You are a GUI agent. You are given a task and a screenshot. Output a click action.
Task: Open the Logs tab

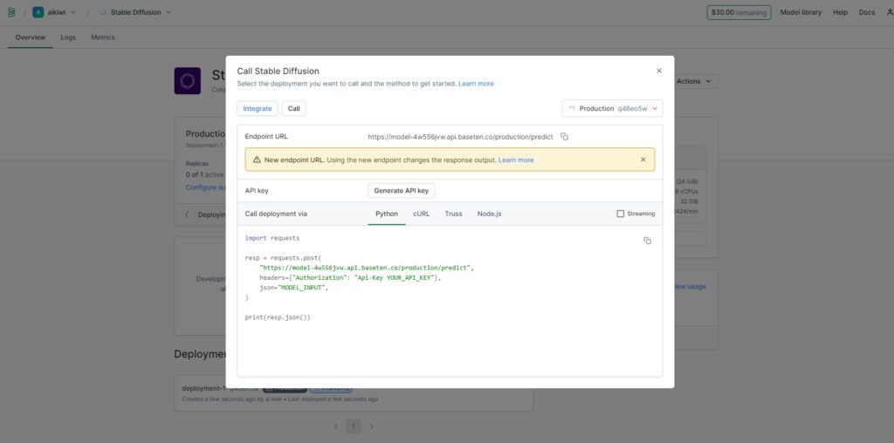(x=68, y=37)
